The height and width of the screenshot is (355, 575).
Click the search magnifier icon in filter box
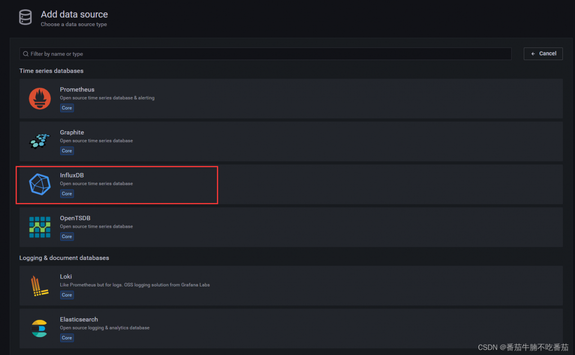tap(26, 54)
